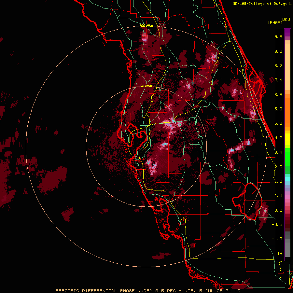Pick the purple band atop color scale

coord(287,33)
